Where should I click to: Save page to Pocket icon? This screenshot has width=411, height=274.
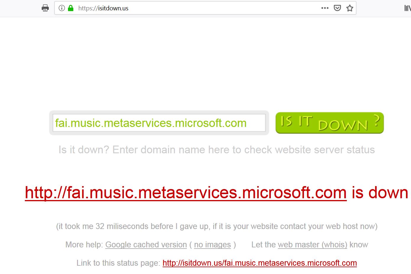tap(337, 8)
